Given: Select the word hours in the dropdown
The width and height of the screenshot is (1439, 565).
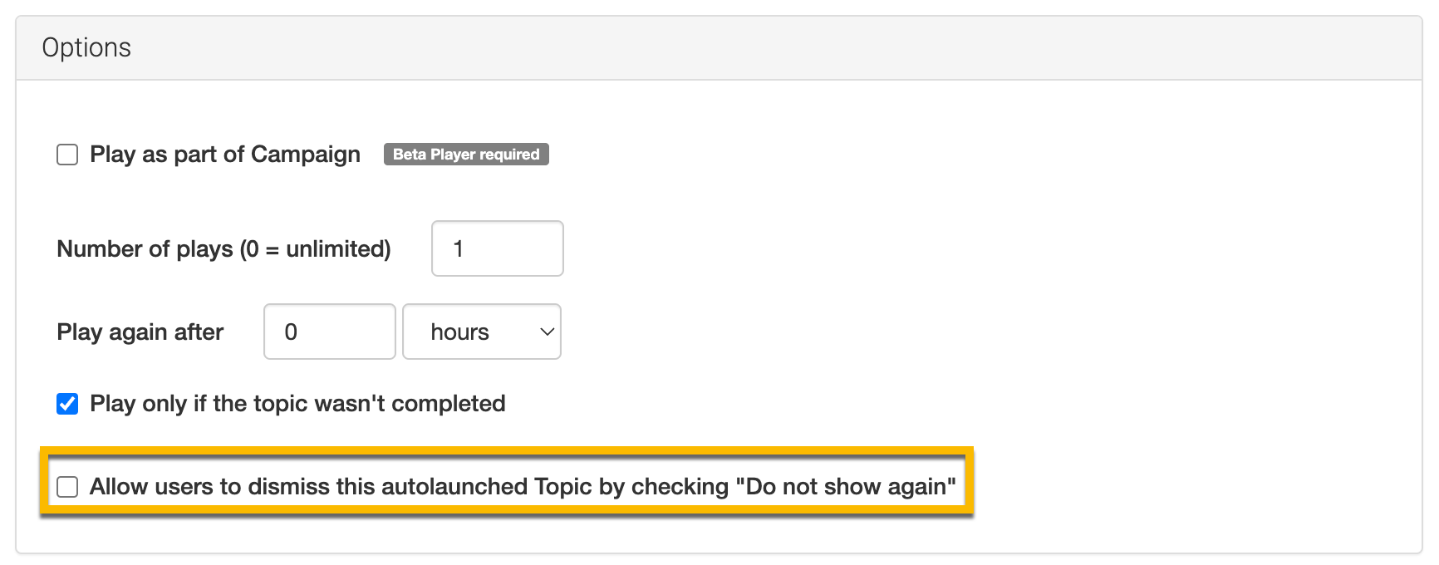Looking at the screenshot, I should pos(459,332).
